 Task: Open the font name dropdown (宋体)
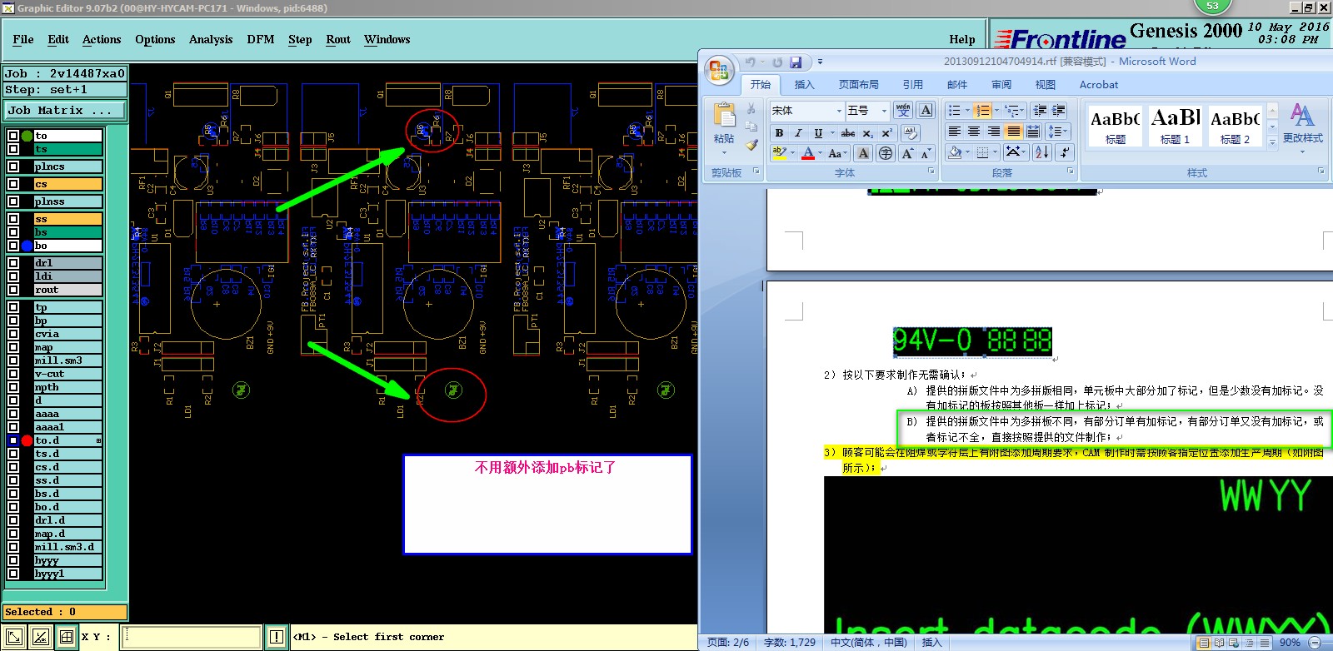point(839,111)
